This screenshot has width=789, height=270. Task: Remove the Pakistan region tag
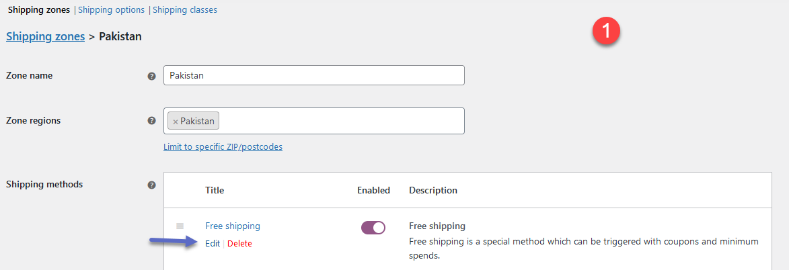click(176, 122)
